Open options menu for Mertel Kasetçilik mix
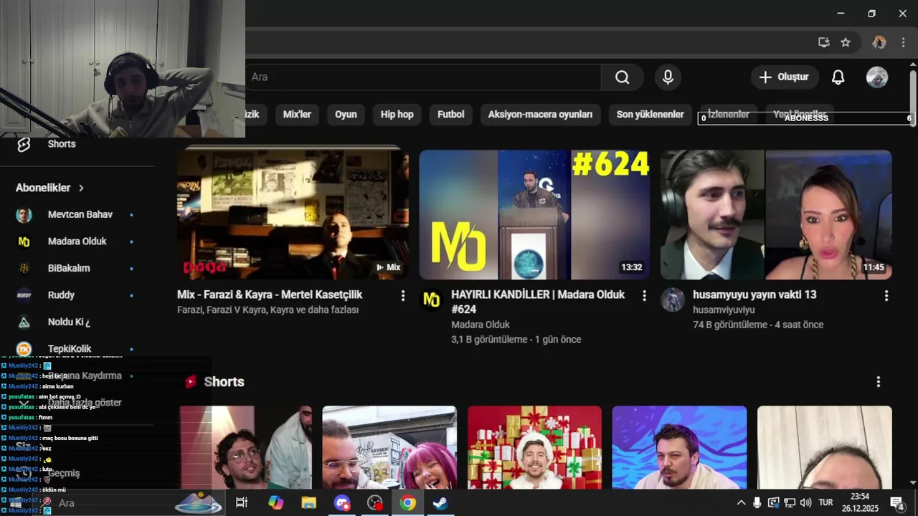Screen dimensions: 918x516 pos(402,296)
